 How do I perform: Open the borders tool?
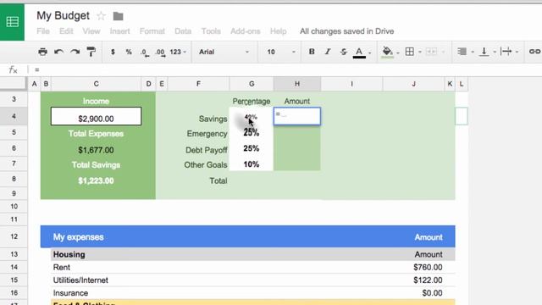click(410, 52)
